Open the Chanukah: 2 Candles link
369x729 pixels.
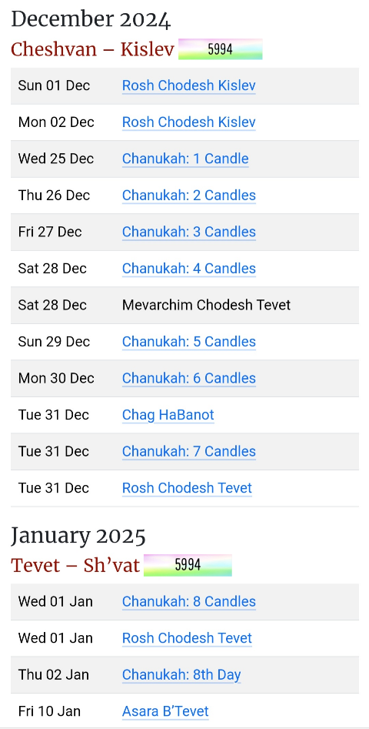tap(188, 196)
